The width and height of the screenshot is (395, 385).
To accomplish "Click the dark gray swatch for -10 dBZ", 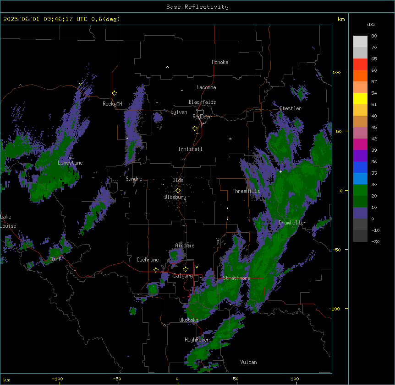I will [x=360, y=236].
